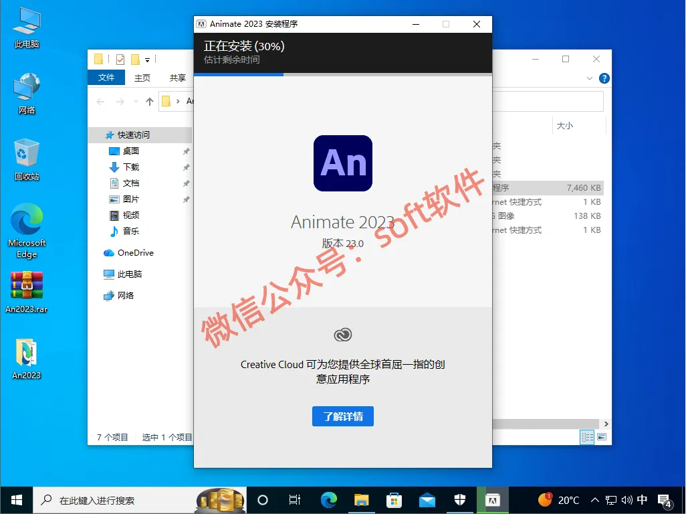
Task: Minimize the Animate 2023 installer window
Action: pyautogui.click(x=416, y=24)
